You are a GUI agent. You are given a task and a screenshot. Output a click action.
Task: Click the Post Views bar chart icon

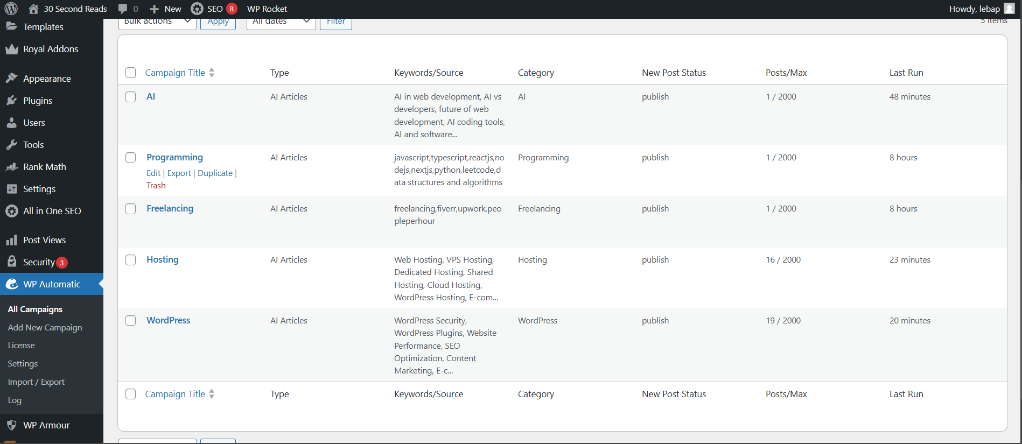pyautogui.click(x=12, y=240)
